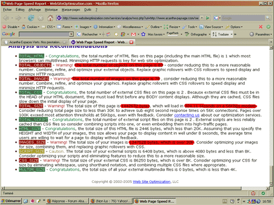This screenshot has width=274, height=205.
Task: Click the Traduire button
Action: tap(222, 34)
